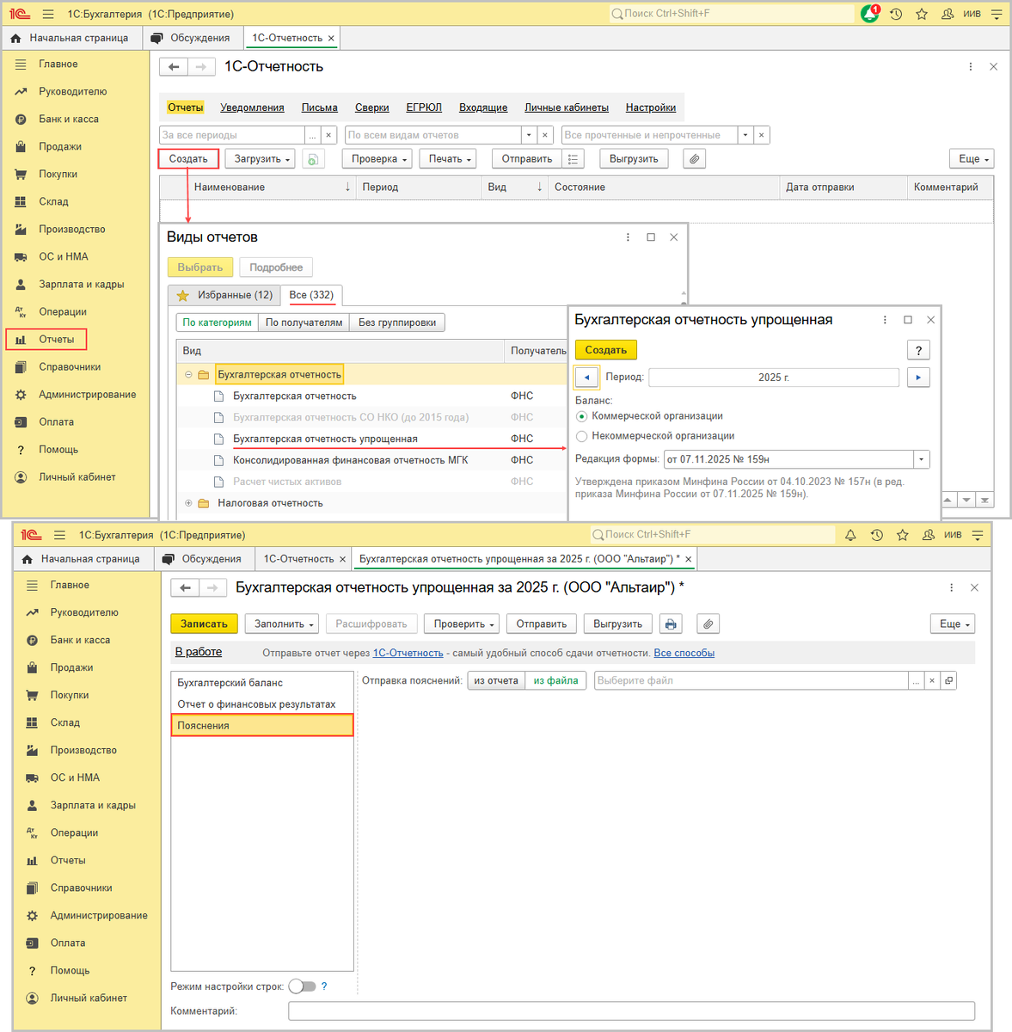Viewport: 1012px width, 1032px height.
Task: Click yellow Создать in упрощенная dialog
Action: pyautogui.click(x=606, y=350)
